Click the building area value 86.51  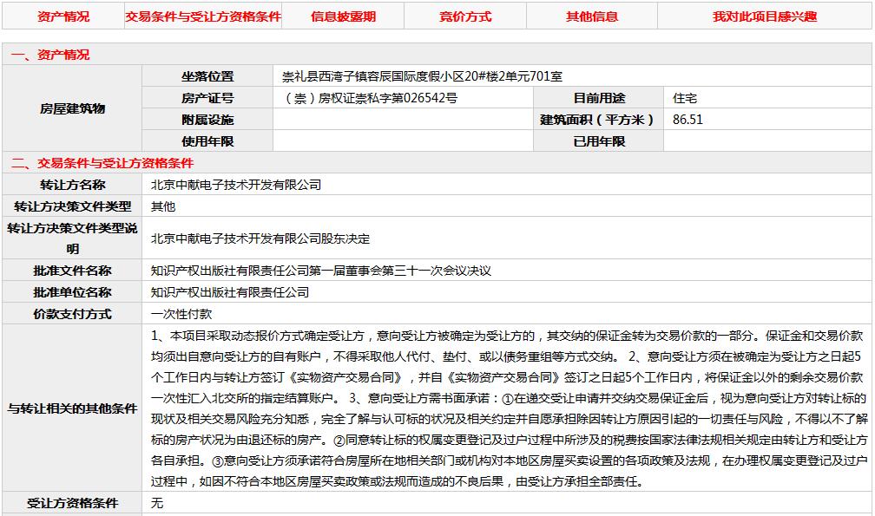[x=687, y=120]
